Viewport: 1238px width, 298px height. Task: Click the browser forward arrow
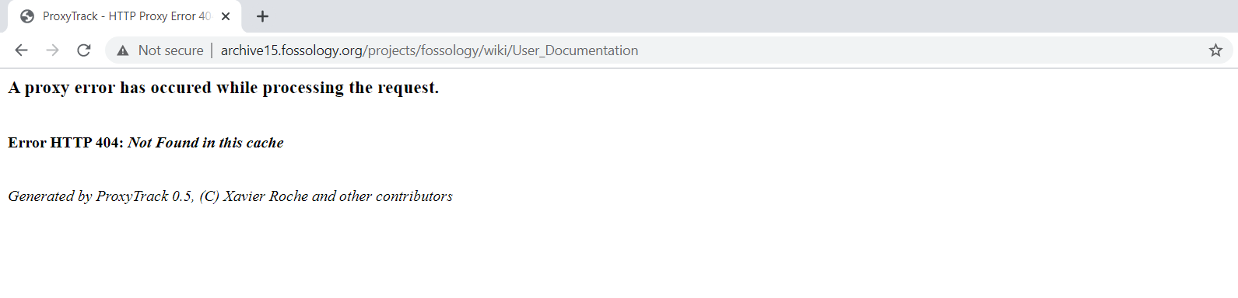[52, 50]
